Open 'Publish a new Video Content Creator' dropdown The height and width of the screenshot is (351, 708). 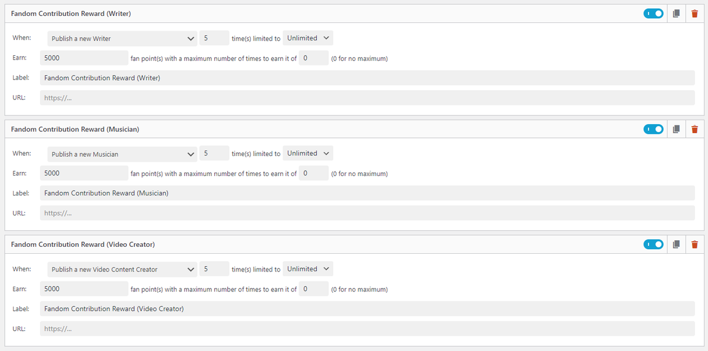point(122,269)
